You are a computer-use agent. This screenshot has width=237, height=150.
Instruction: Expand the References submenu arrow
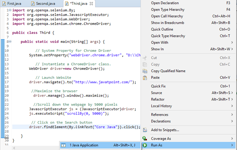pos(232,115)
